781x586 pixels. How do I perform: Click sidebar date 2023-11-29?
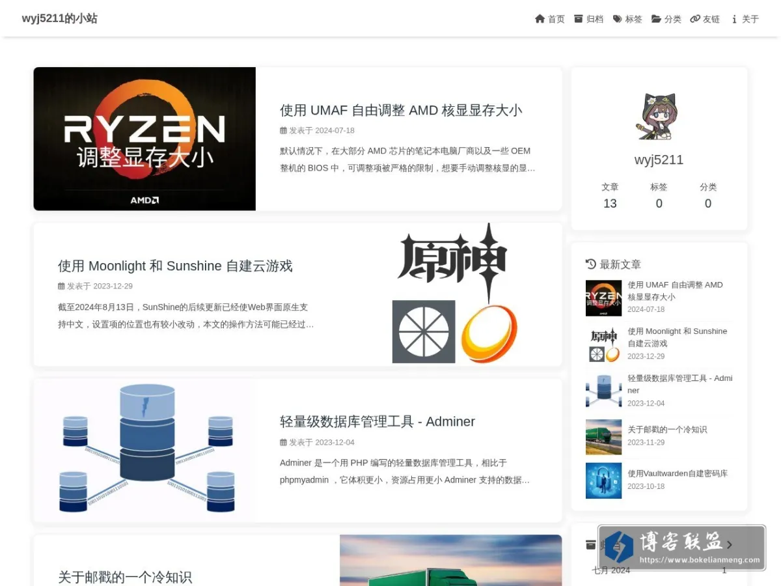point(646,442)
